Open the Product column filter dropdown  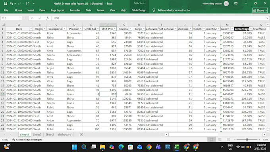81,29
